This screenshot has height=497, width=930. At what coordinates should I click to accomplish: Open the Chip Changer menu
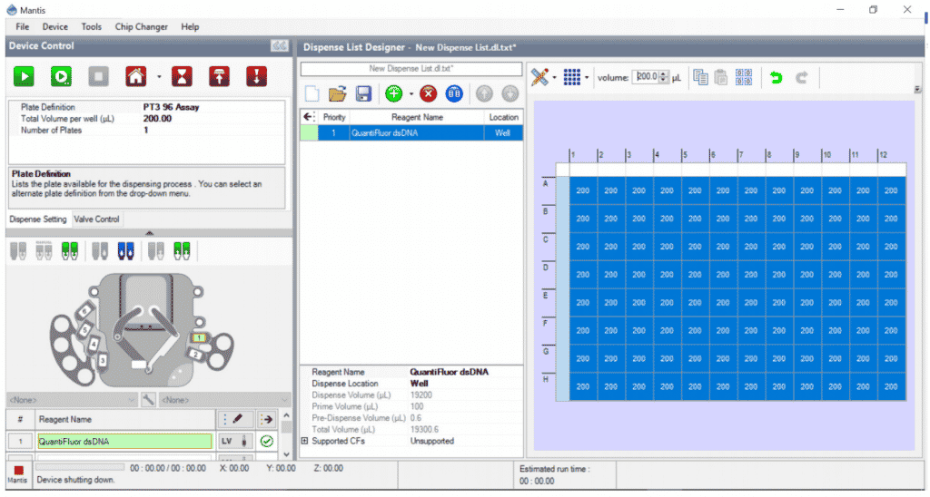coord(141,27)
